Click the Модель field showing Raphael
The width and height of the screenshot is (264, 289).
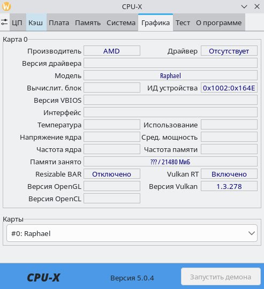pos(170,75)
